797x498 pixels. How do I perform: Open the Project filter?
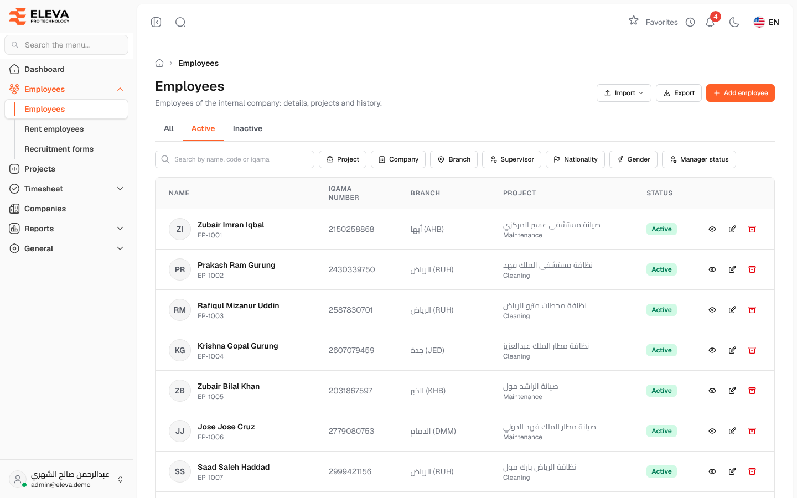click(343, 159)
